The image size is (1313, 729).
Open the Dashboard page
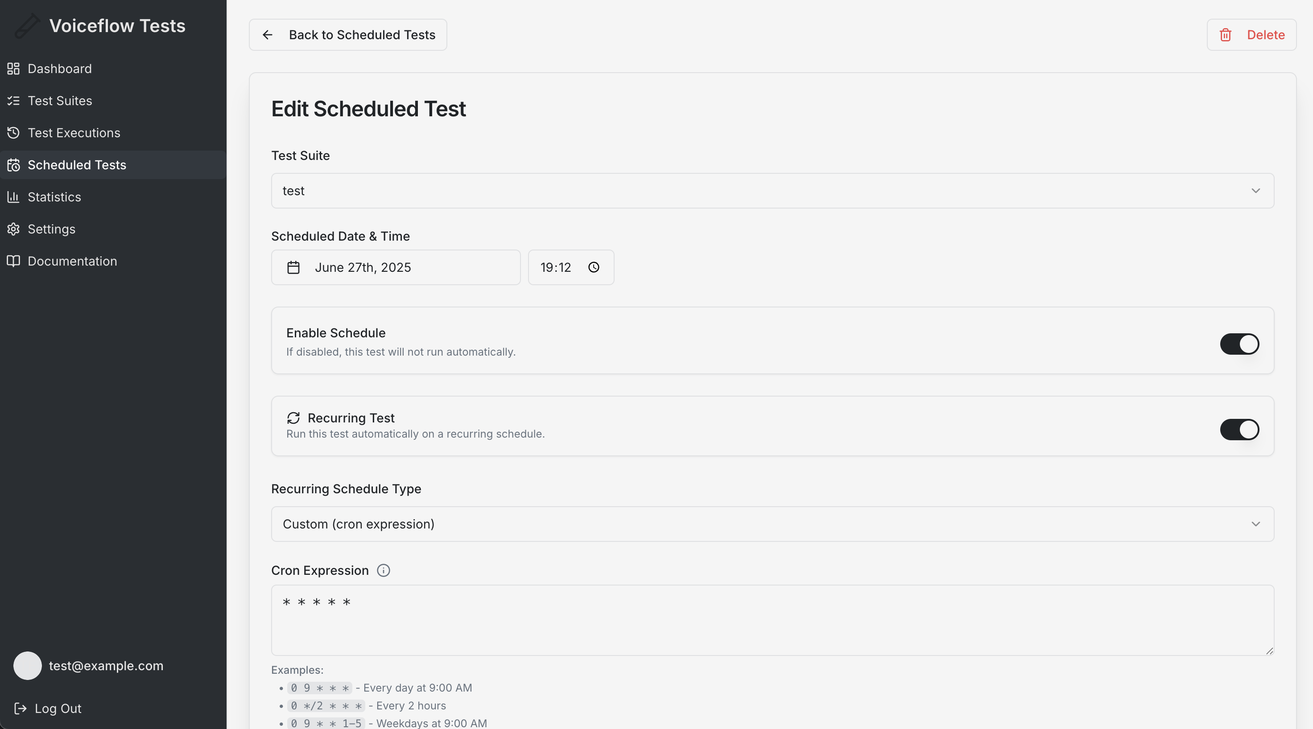coord(113,69)
